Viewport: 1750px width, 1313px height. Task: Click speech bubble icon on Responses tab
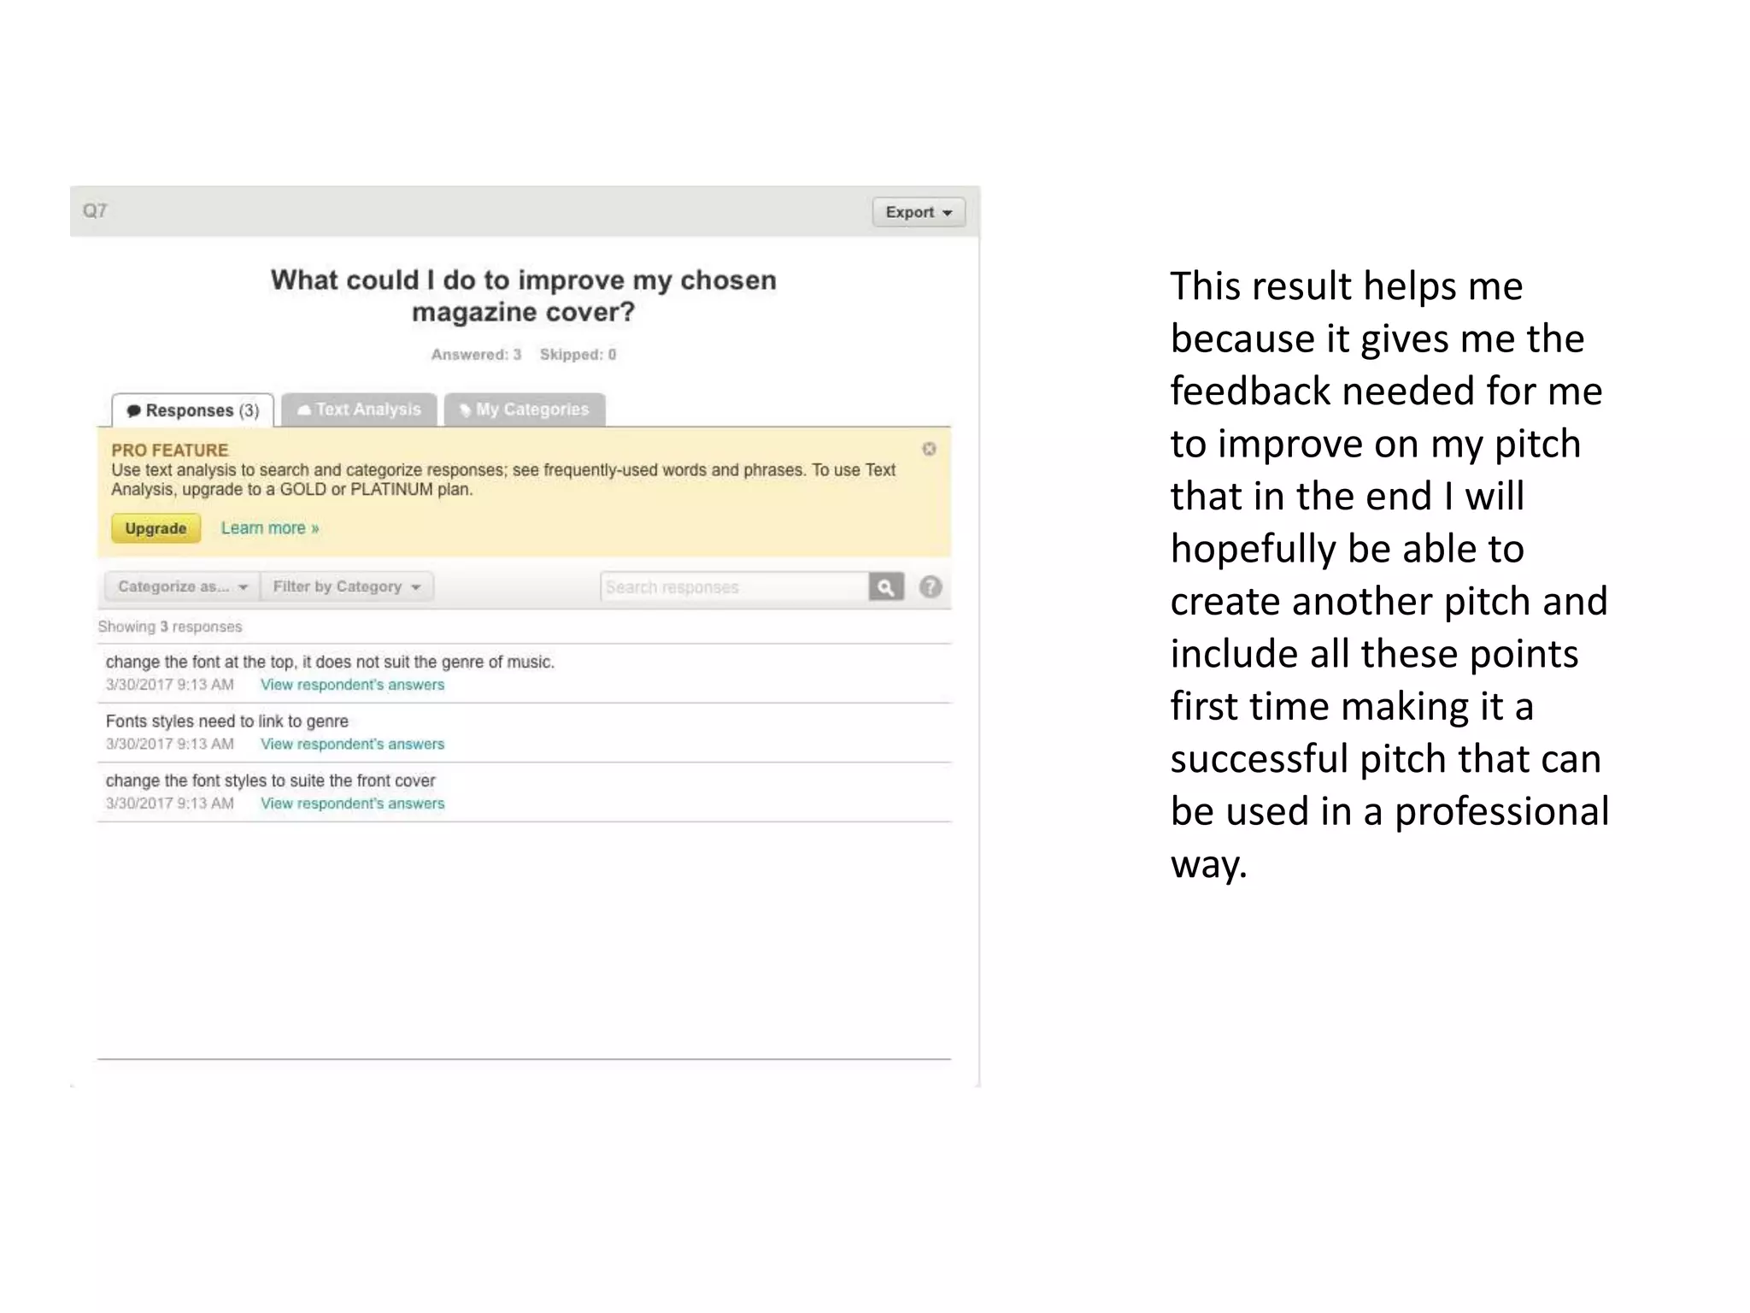pyautogui.click(x=134, y=411)
